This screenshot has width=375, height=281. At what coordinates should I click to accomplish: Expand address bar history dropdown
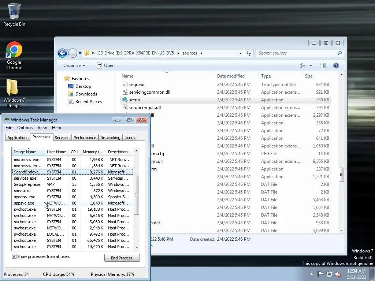point(240,53)
